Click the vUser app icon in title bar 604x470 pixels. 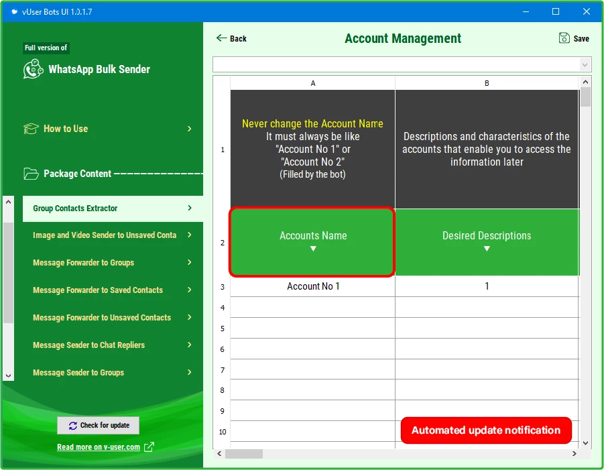pos(14,11)
